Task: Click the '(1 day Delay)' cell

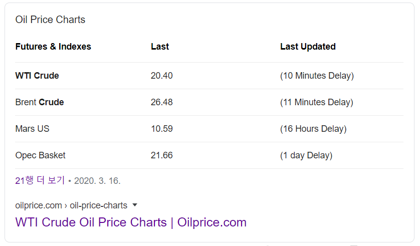Action: pos(306,155)
